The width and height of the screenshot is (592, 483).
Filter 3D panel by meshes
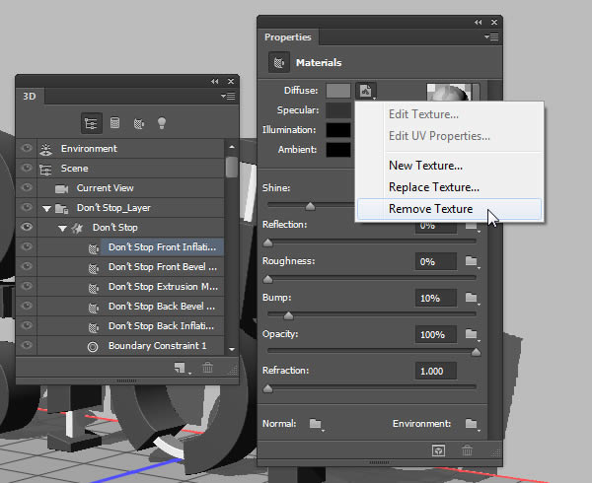tap(114, 123)
